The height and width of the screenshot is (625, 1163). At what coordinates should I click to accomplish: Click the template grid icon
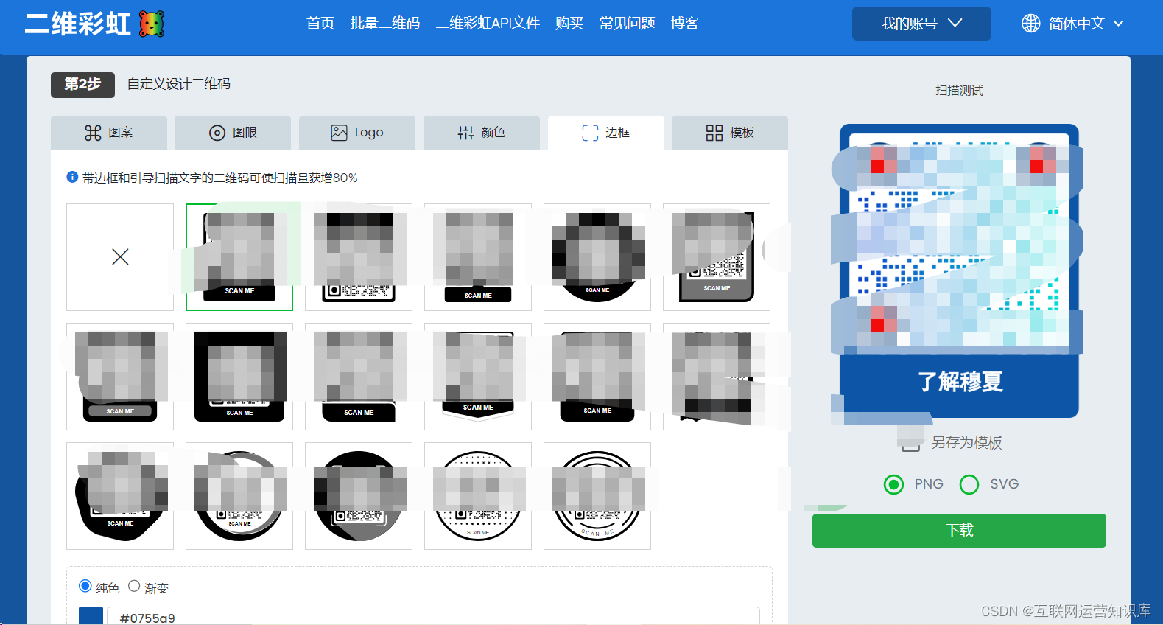714,133
